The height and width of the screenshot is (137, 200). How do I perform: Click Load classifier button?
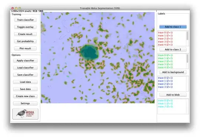point(26,68)
